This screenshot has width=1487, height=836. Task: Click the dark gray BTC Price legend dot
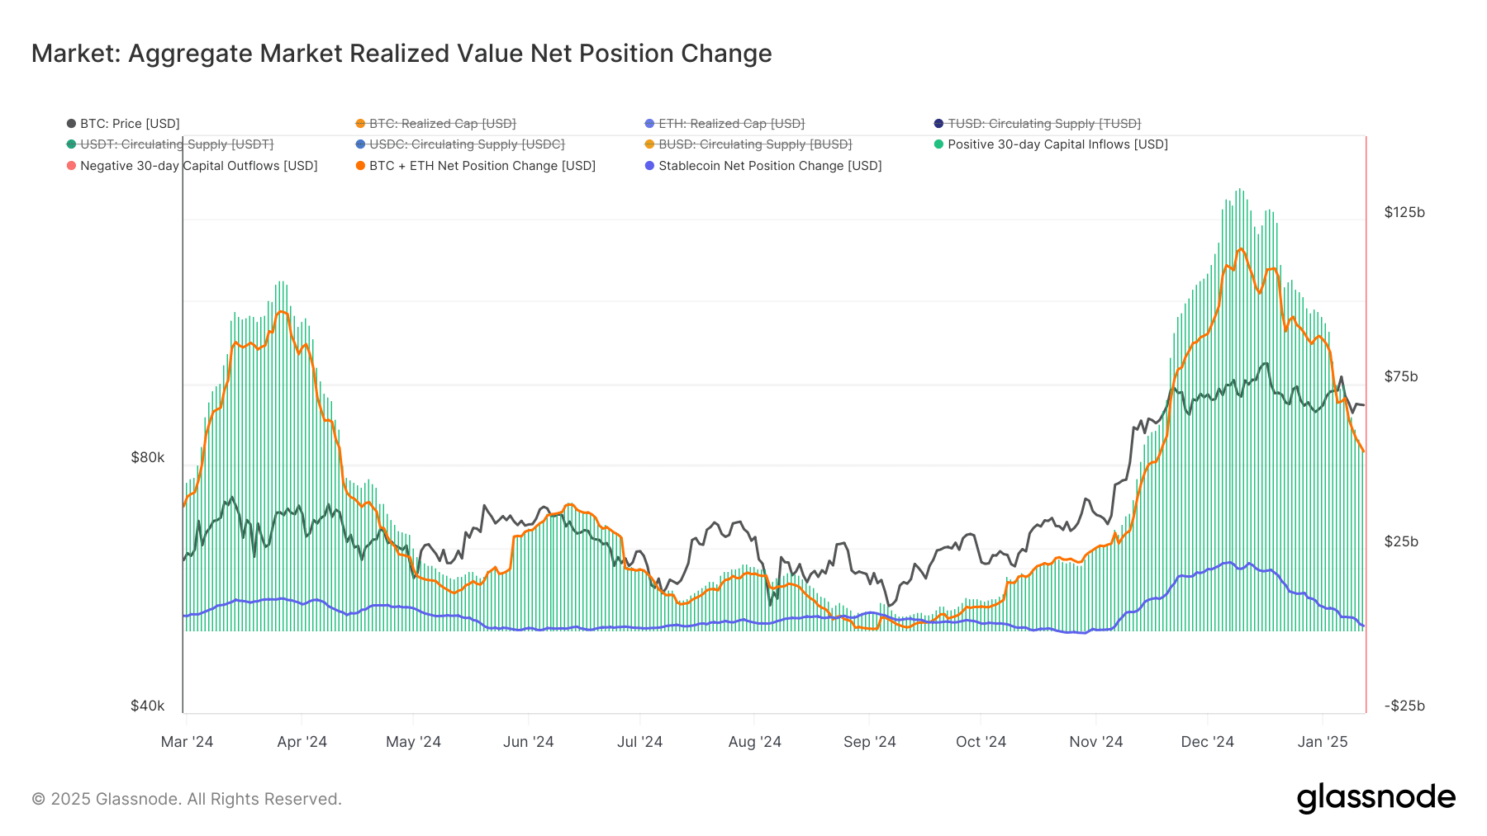click(71, 124)
